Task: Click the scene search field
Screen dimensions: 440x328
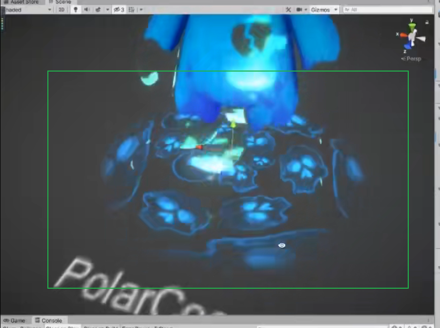Action: coord(388,10)
